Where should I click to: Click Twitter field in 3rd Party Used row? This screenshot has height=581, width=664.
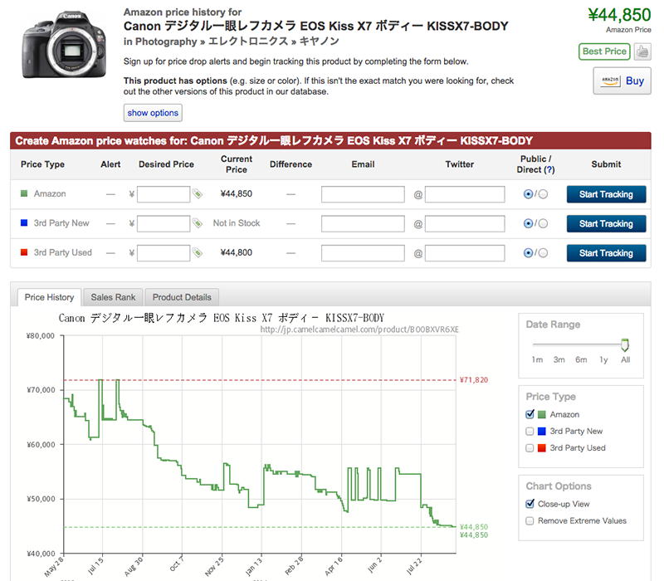coord(465,253)
